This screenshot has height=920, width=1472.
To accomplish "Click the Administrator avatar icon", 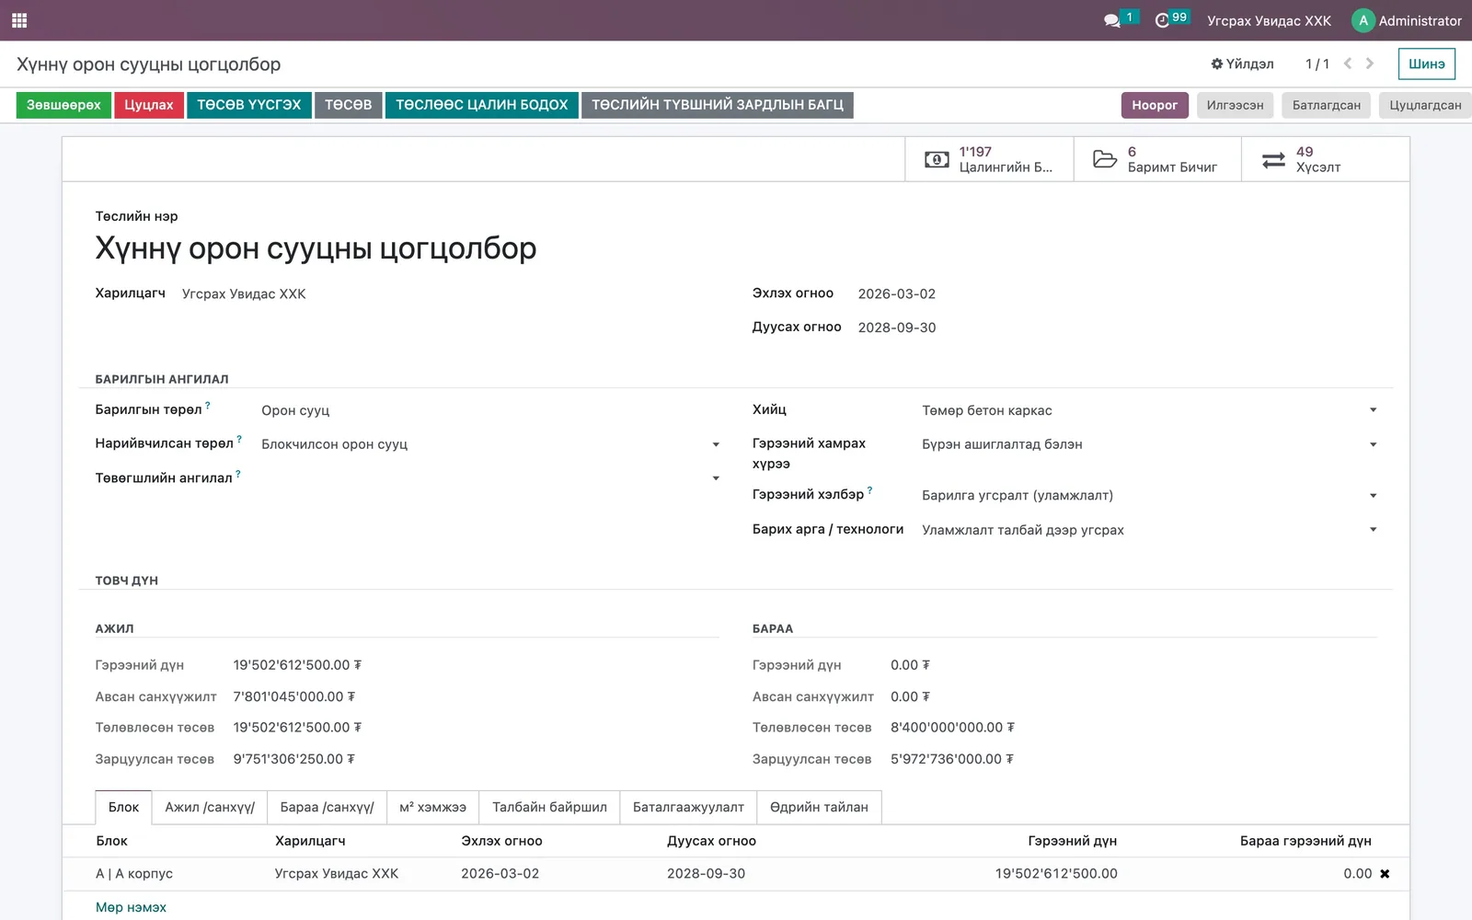I will pos(1363,20).
